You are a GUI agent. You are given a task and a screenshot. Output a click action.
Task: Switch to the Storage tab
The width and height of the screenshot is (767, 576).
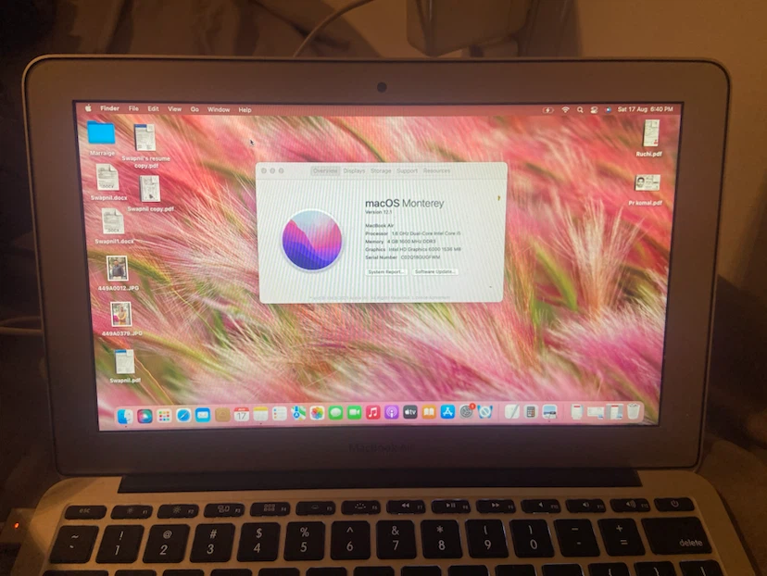tap(381, 170)
